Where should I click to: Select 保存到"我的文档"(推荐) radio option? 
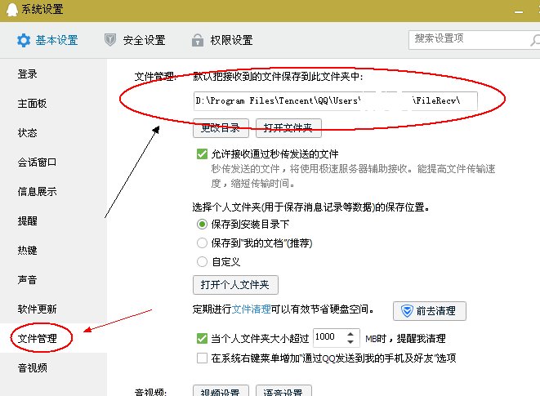pyautogui.click(x=202, y=243)
